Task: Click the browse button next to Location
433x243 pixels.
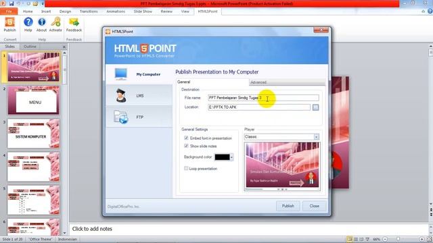Action: 315,107
